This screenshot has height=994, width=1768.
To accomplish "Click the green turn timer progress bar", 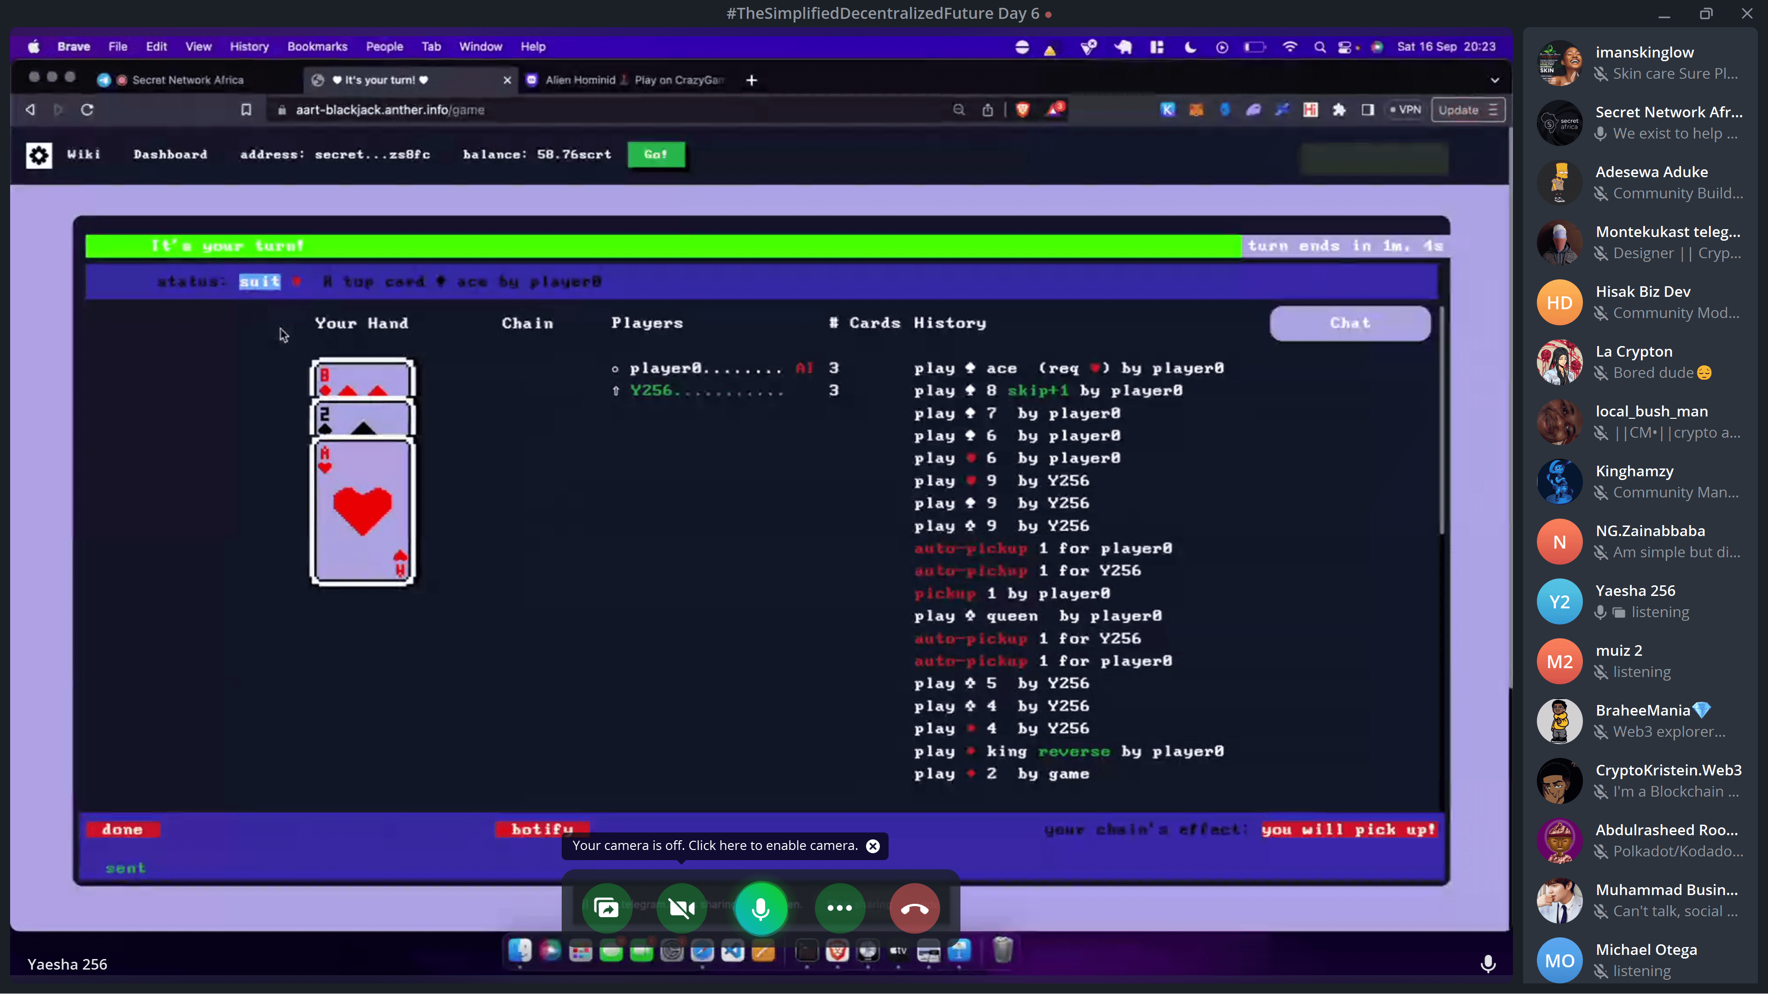I will 663,246.
